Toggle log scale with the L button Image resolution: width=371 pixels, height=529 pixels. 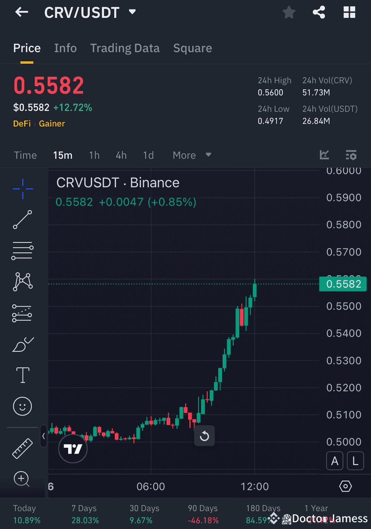pyautogui.click(x=355, y=461)
